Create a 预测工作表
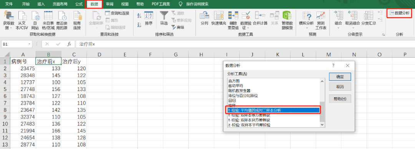Screen dimensions: 415x149 coord(321,21)
